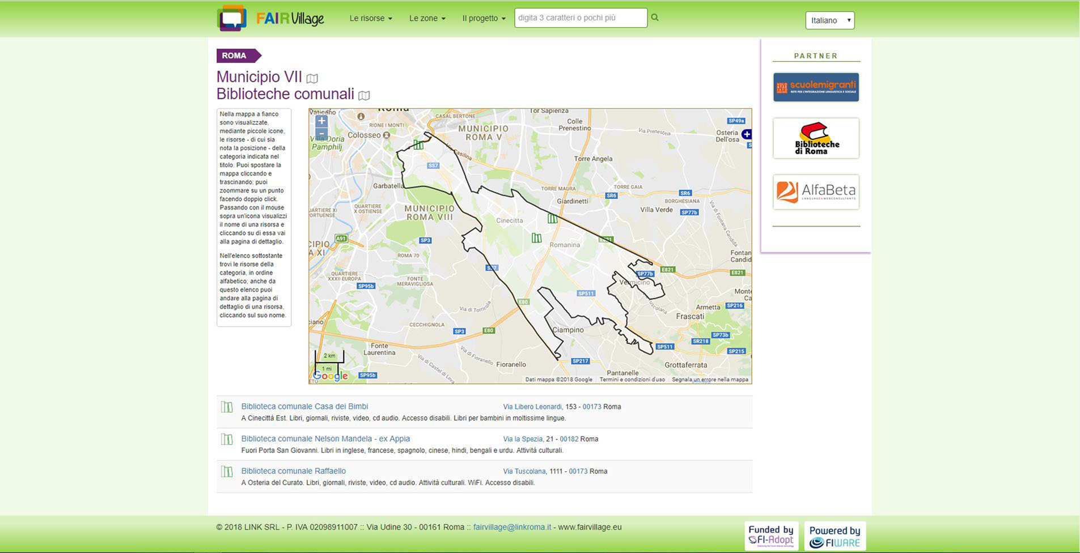Open map icon next to Municipio VII
Viewport: 1080px width, 553px height.
point(312,78)
